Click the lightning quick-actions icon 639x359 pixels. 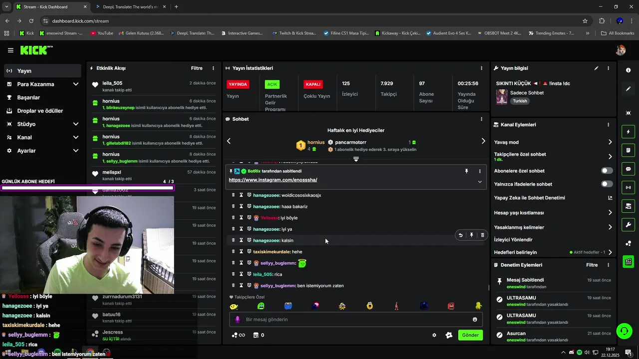click(x=628, y=132)
